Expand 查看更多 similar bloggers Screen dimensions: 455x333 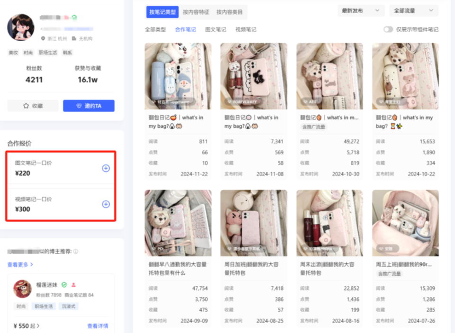[20, 264]
